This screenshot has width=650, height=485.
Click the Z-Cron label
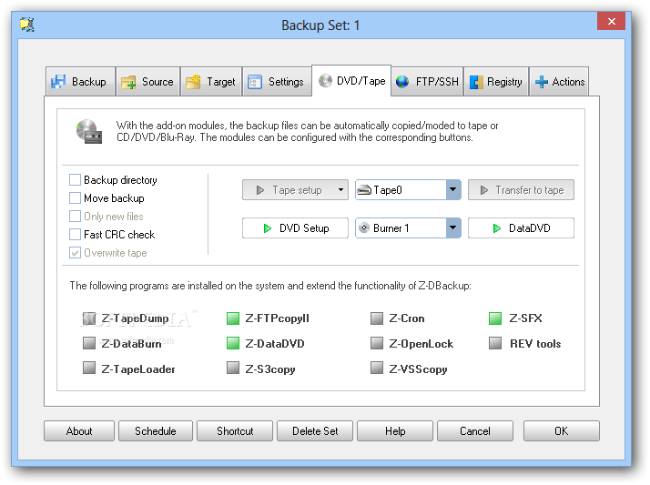pyautogui.click(x=407, y=318)
